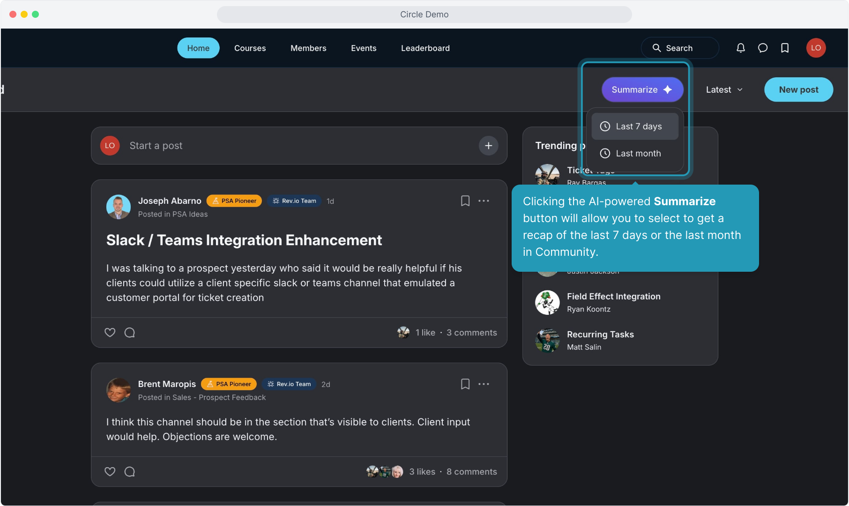The width and height of the screenshot is (849, 506).
Task: Expand the Latest sort dropdown
Action: (x=724, y=89)
